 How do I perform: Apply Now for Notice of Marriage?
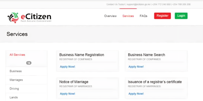(67, 94)
